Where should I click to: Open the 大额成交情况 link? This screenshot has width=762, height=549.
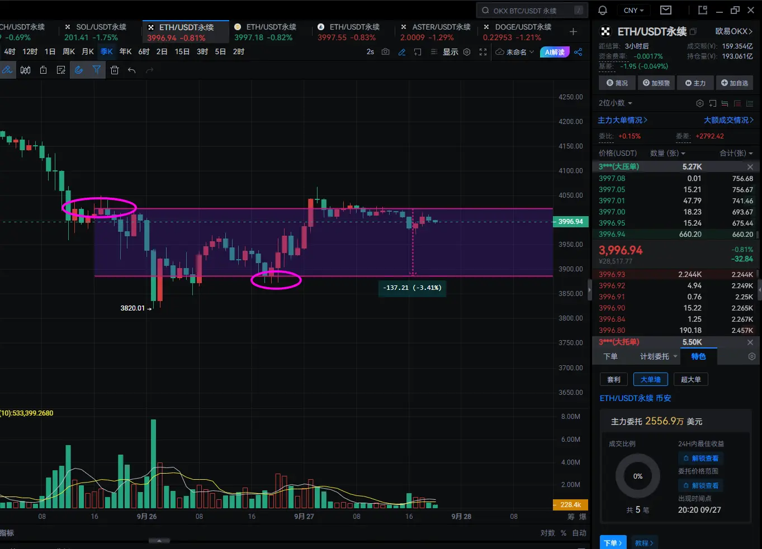729,120
